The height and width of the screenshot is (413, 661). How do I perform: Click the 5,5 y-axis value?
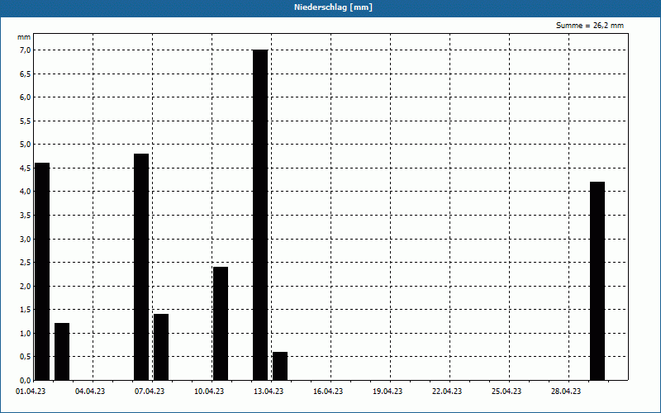[x=25, y=121]
